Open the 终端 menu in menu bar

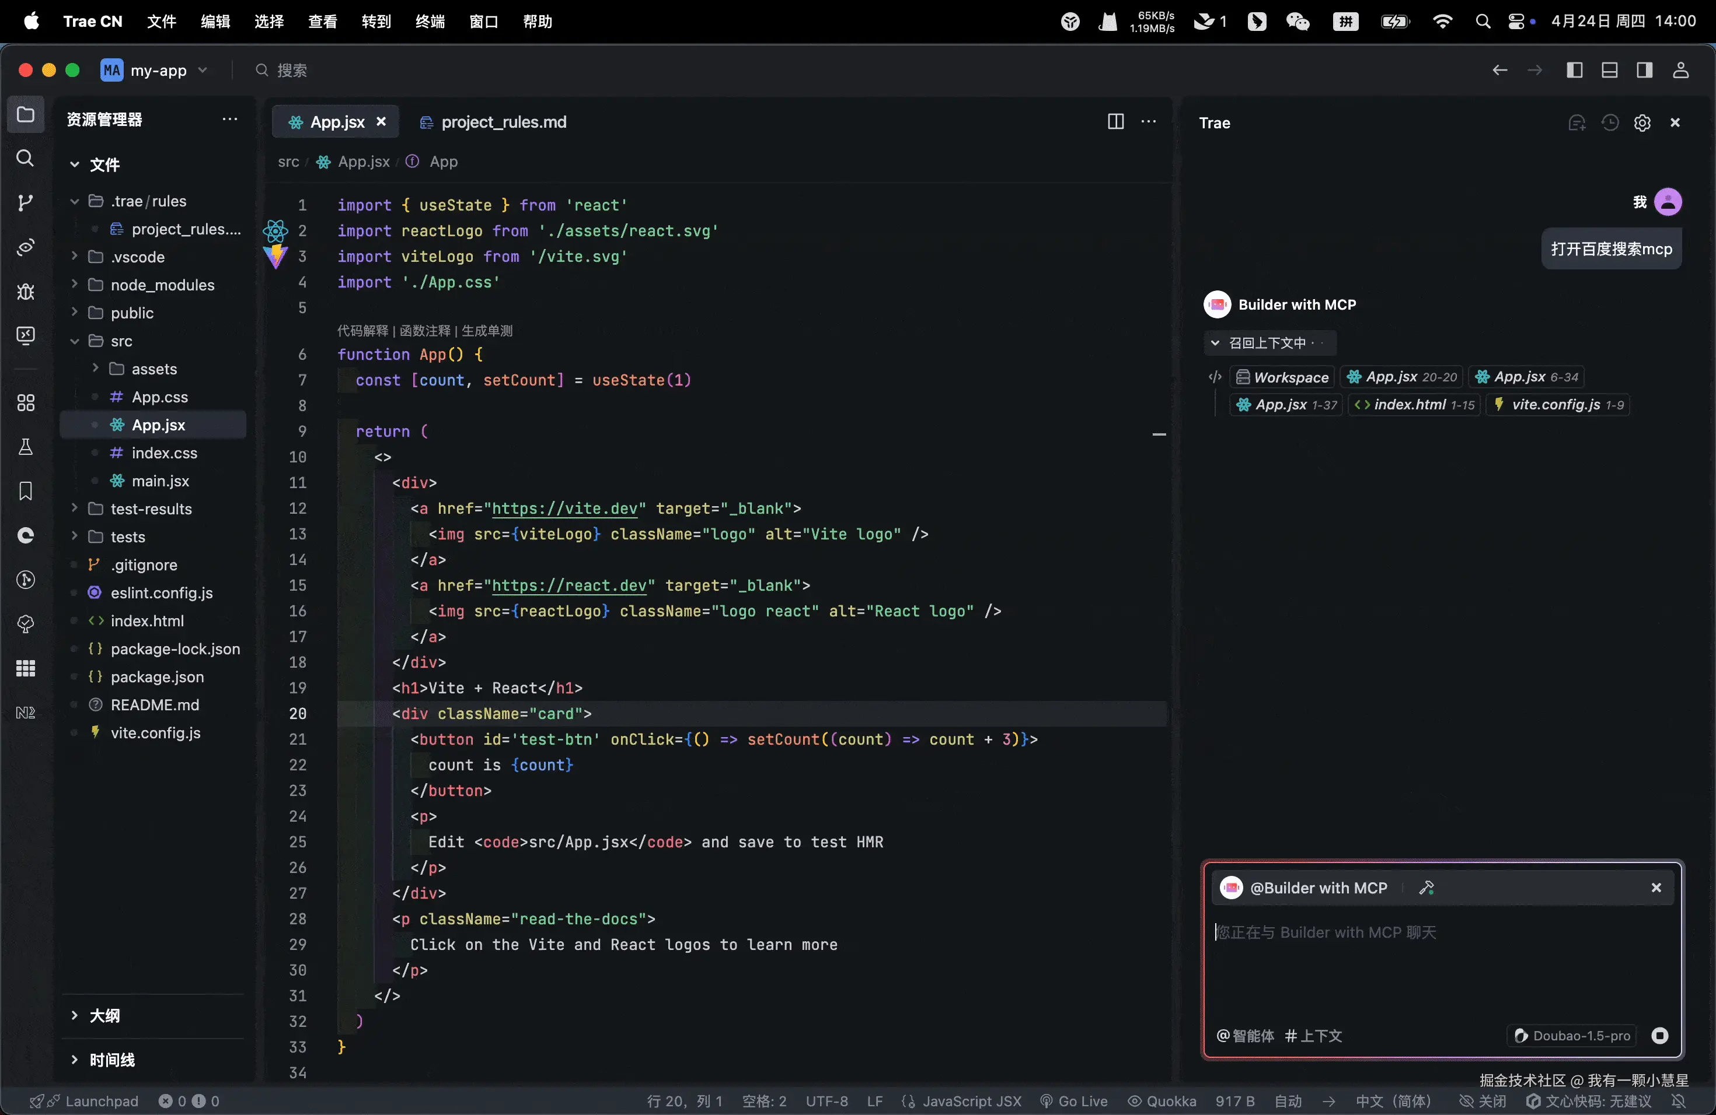430,22
